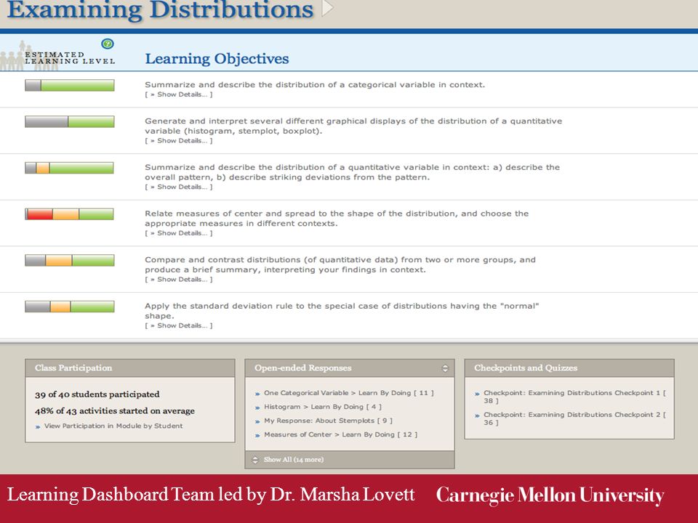Show details for standard deviation rule objective

click(x=179, y=325)
